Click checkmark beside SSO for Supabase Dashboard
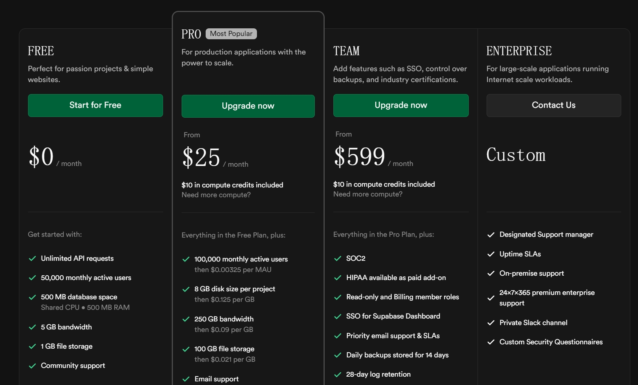The width and height of the screenshot is (638, 385). [x=338, y=316]
